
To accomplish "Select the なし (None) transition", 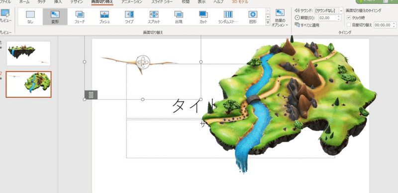I will click(x=30, y=17).
